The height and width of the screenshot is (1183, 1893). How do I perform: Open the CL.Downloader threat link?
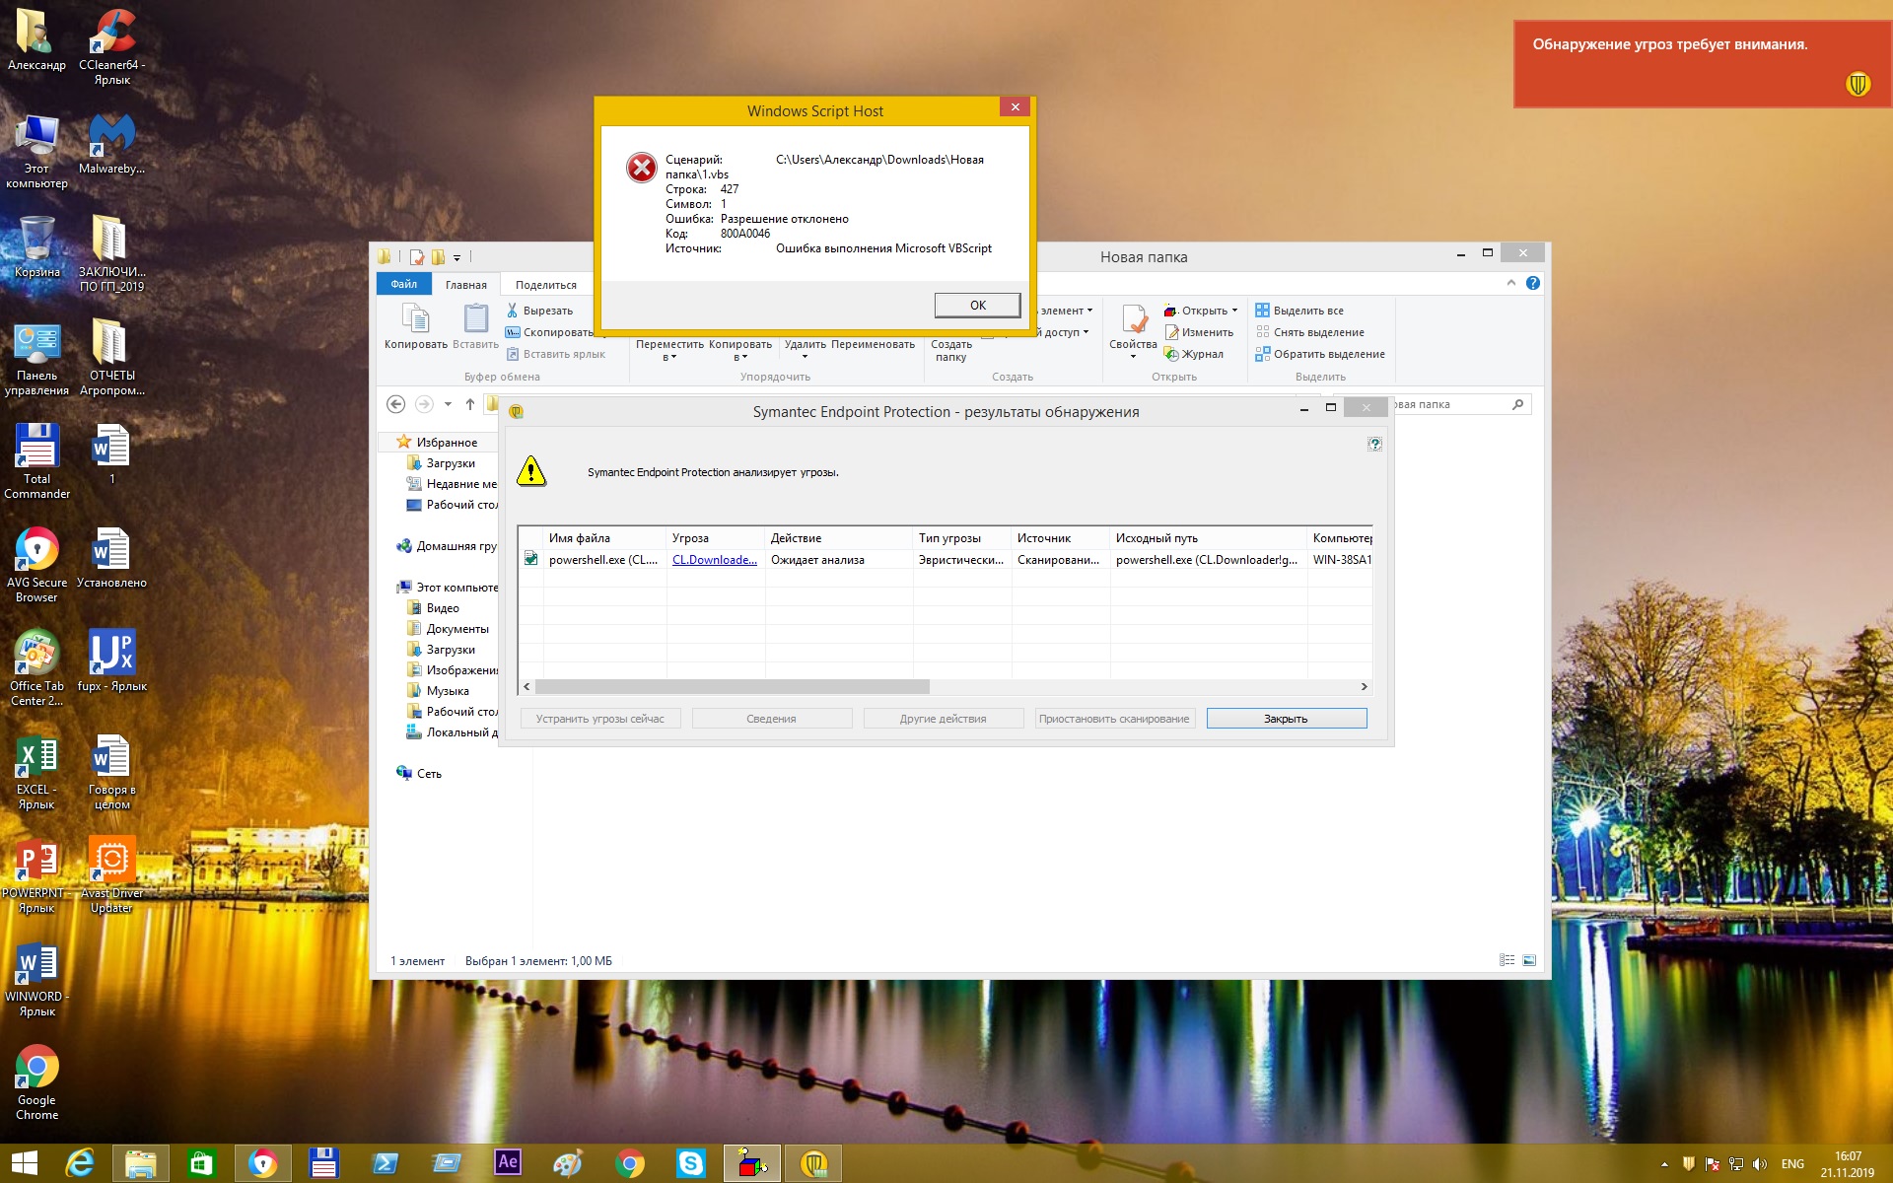(714, 560)
